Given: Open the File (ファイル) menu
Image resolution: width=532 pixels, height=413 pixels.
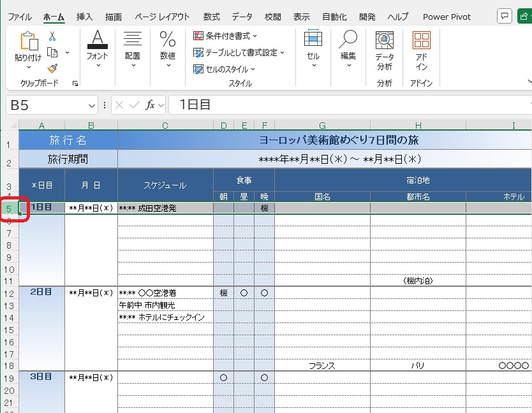Looking at the screenshot, I should (x=19, y=17).
